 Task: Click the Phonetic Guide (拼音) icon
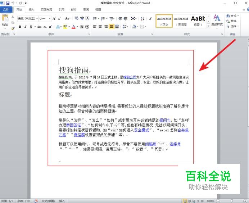coord(82,18)
